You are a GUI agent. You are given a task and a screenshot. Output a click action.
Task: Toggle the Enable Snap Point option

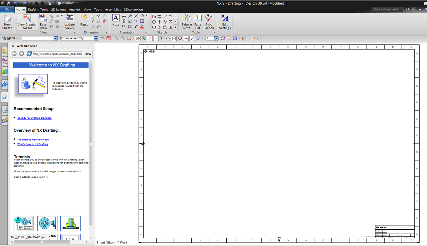point(138,38)
